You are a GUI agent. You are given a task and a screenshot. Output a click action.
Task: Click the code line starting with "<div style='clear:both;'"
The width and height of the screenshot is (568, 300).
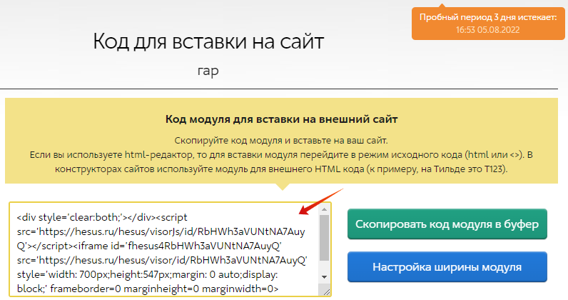102,217
